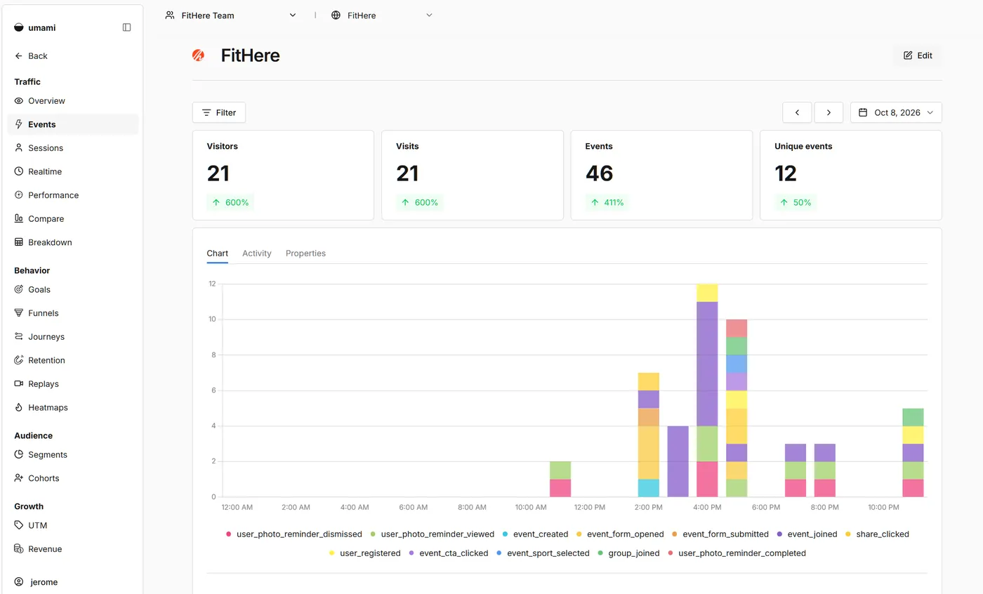The image size is (983, 594).
Task: Click the Breakdown table icon
Action: (x=19, y=242)
